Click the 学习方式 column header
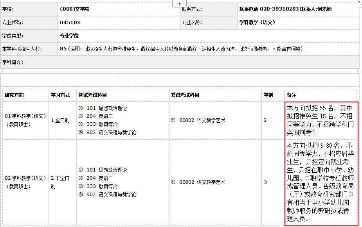The width and height of the screenshot is (362, 227). tap(60, 95)
